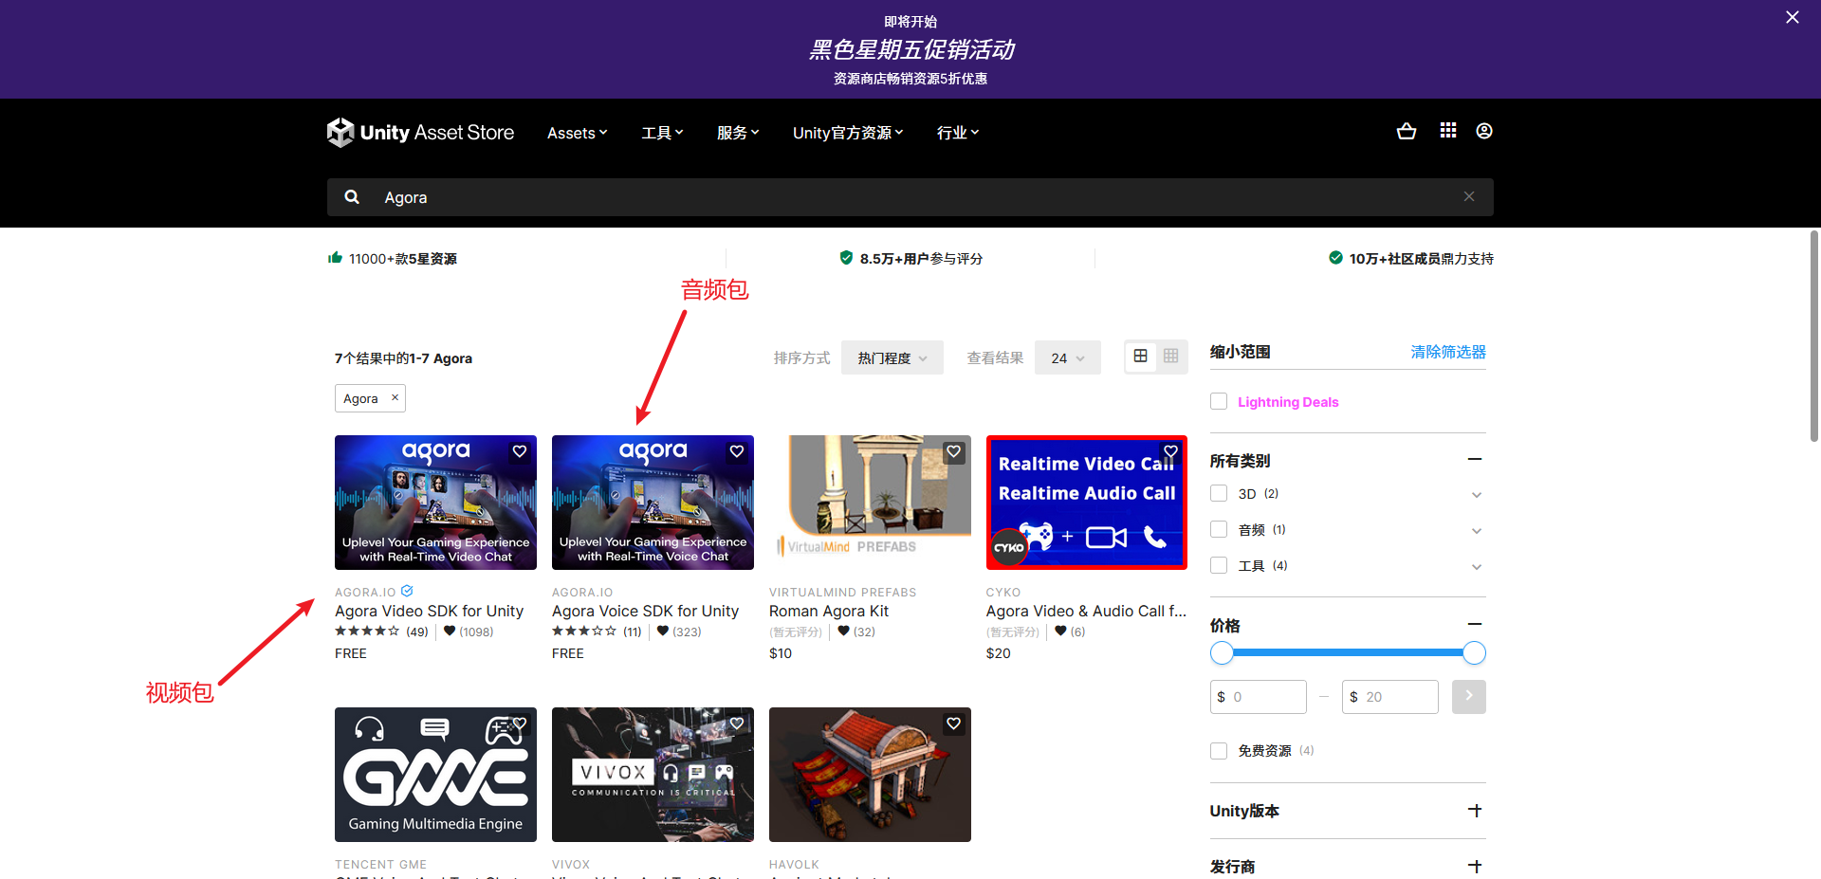The height and width of the screenshot is (879, 1821).
Task: Click the search magnifier icon
Action: [x=352, y=196]
